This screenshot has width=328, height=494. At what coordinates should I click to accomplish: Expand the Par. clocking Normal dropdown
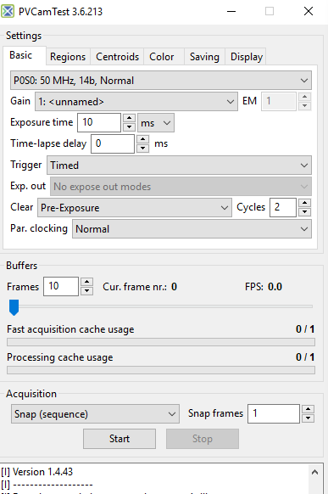pyautogui.click(x=192, y=228)
